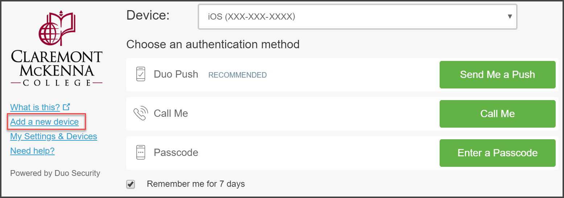Screen dimensions: 564x198
Task: Follow the Need help? link
Action: (x=32, y=151)
